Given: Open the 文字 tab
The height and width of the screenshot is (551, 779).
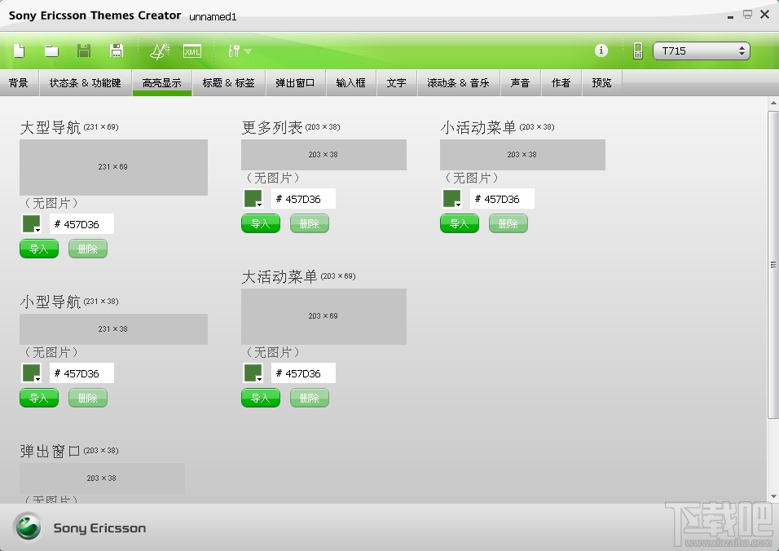Looking at the screenshot, I should pyautogui.click(x=397, y=83).
